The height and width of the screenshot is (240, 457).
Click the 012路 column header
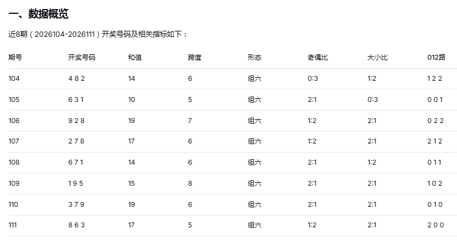click(436, 57)
